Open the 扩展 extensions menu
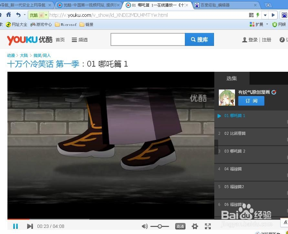This screenshot has height=234, width=288. click(x=259, y=25)
